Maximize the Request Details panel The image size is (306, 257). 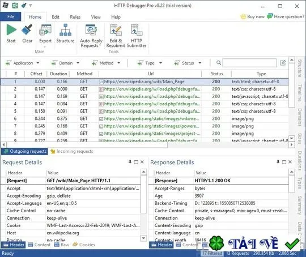tap(136, 162)
